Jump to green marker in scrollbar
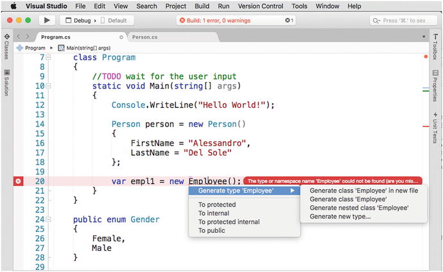 click(426, 91)
